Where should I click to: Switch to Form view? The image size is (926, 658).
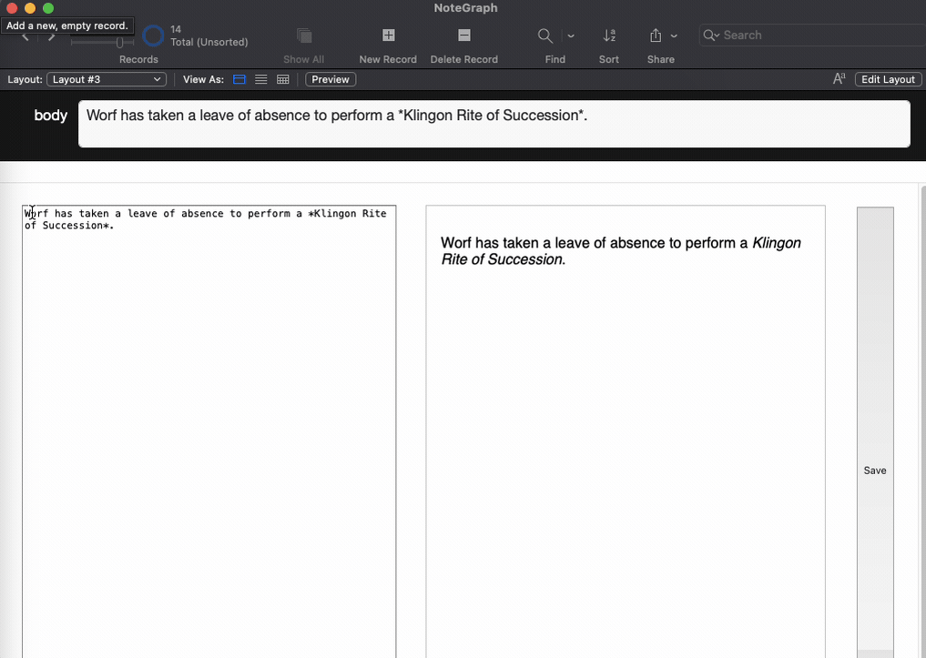[239, 79]
